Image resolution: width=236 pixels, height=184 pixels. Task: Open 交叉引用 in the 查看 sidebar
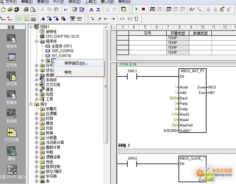pos(11,135)
